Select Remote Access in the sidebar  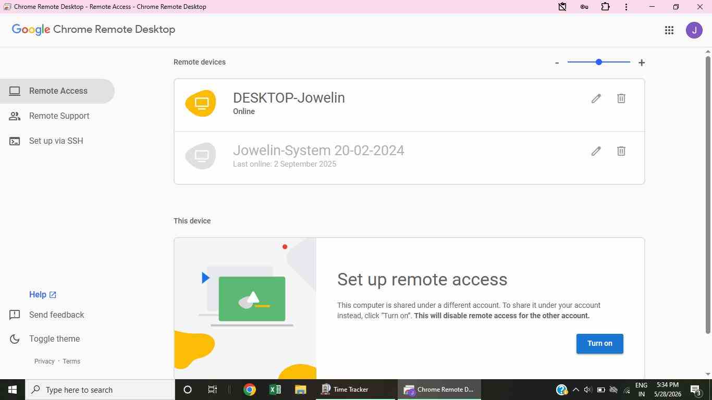tap(57, 91)
